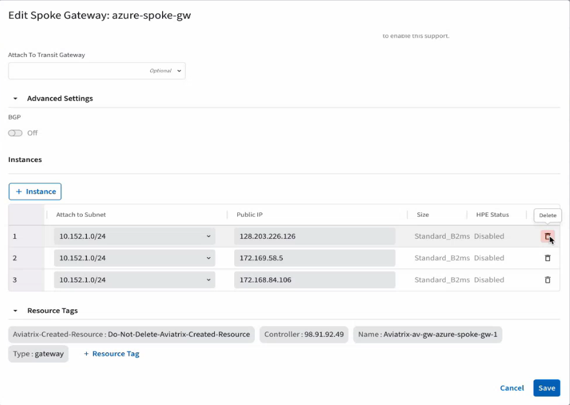
Task: Open Attach To Transit Gateway dropdown
Action: click(97, 71)
